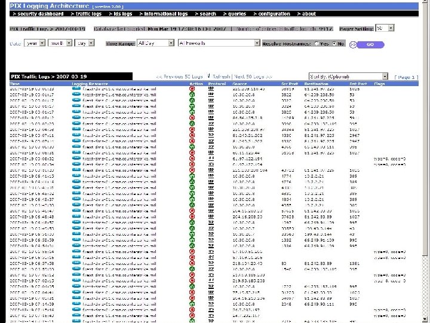The height and width of the screenshot is (323, 430).
Task: Click the green permit icon in the 07:14:39 row
Action: pyautogui.click(x=192, y=304)
